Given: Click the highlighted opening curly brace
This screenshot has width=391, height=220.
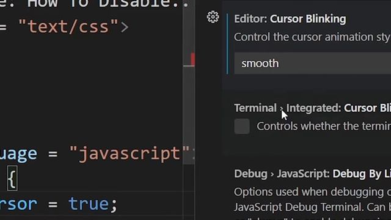Looking at the screenshot, I should point(12,178).
